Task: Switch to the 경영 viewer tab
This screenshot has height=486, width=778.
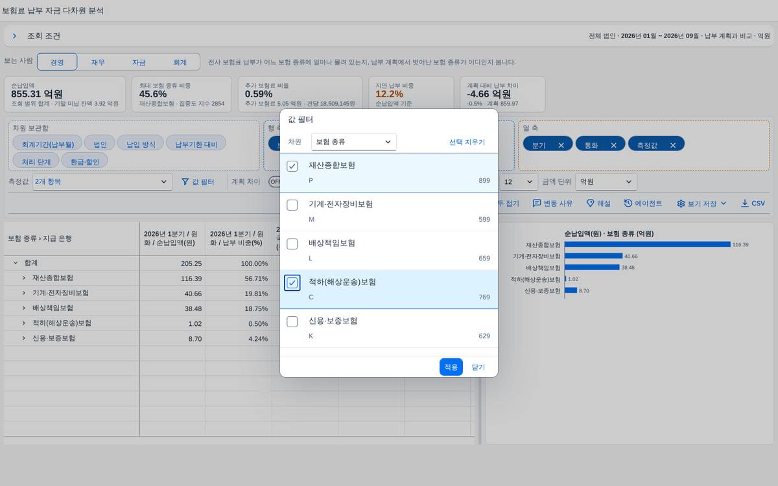Action: [57, 62]
